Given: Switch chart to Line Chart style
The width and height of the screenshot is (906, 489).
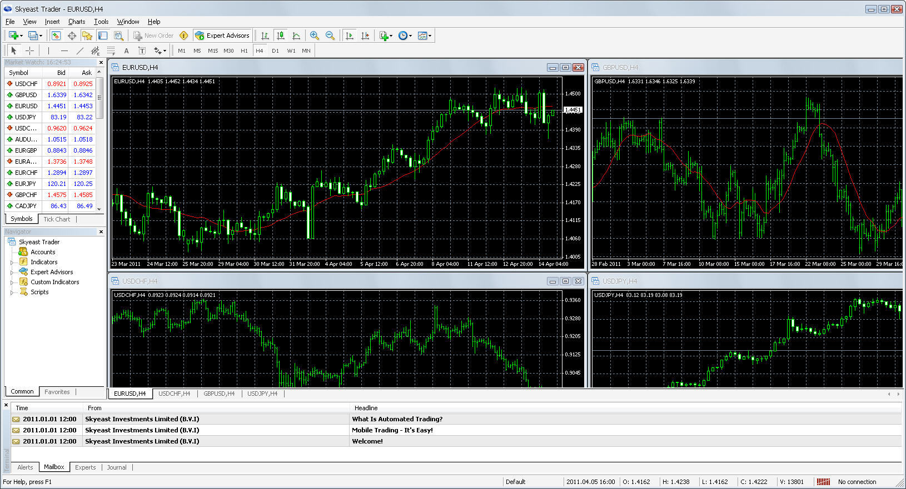Looking at the screenshot, I should pos(296,36).
